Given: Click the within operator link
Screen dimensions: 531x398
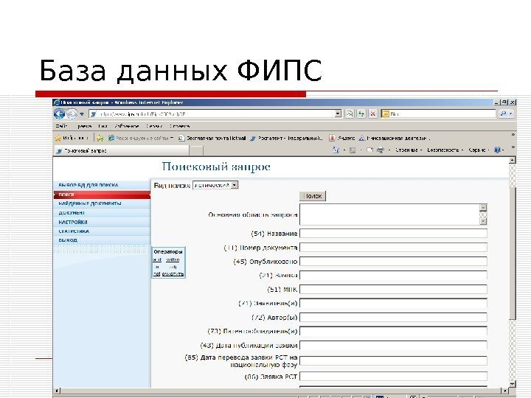Looking at the screenshot, I should (x=173, y=259).
